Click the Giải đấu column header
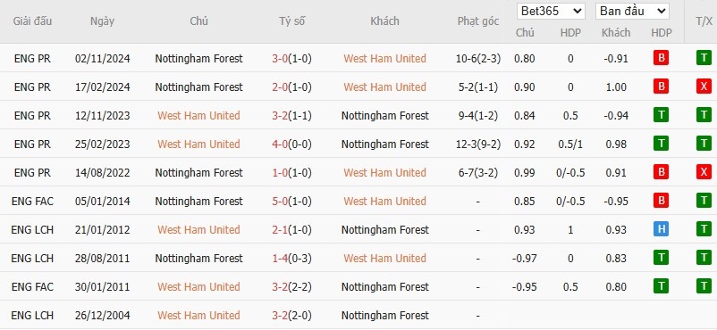Viewport: 717px width, 330px height. (x=32, y=21)
